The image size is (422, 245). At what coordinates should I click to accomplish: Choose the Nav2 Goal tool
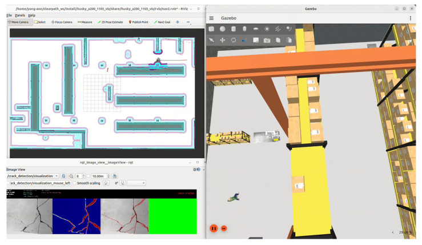point(162,22)
